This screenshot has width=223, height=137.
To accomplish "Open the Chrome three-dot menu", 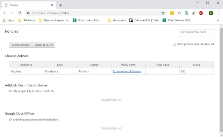I will [218, 13].
